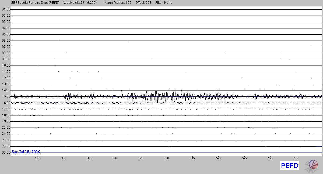Click the 19:00 hour label

point(6,121)
